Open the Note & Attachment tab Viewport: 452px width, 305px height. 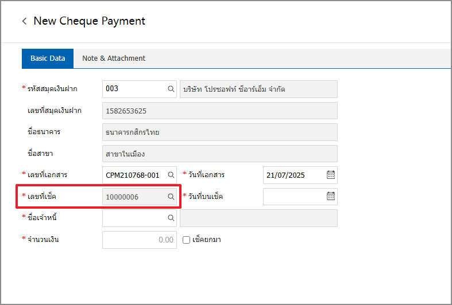[x=114, y=58]
